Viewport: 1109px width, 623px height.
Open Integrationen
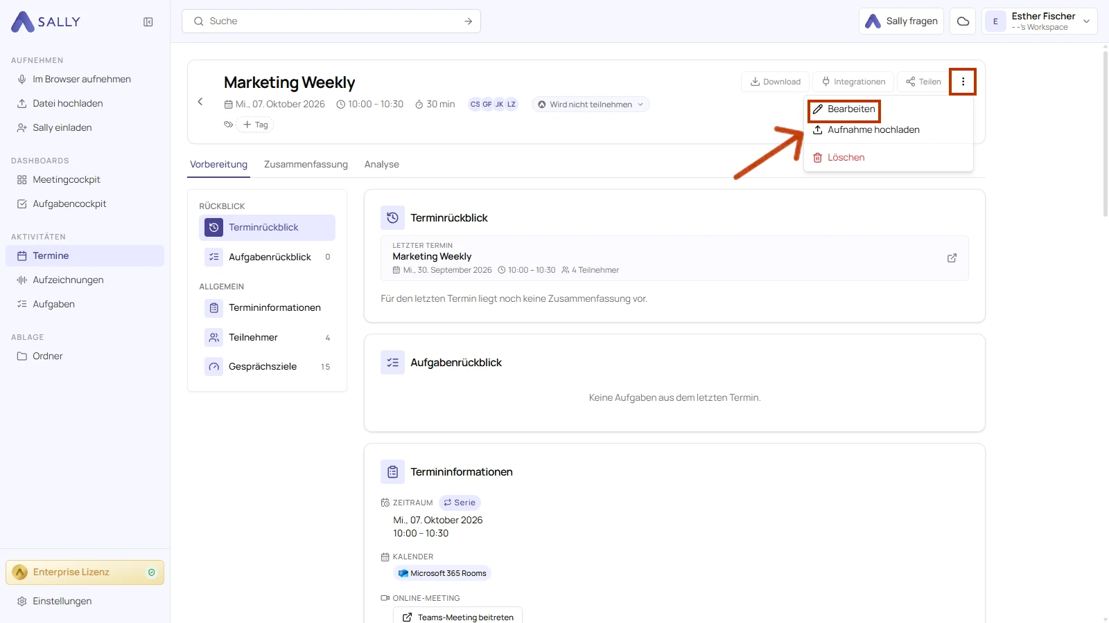tap(853, 82)
